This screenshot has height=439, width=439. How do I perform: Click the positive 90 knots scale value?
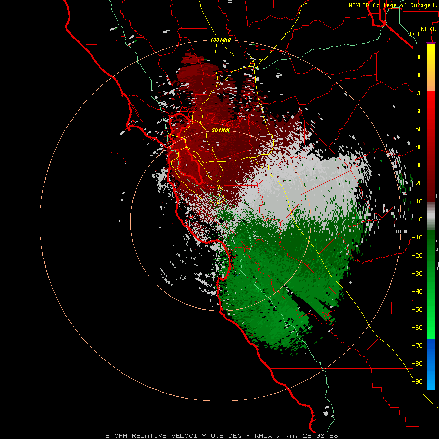click(x=419, y=57)
